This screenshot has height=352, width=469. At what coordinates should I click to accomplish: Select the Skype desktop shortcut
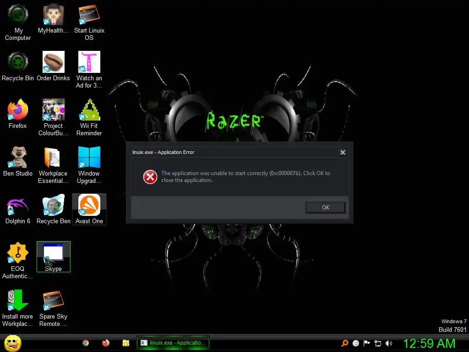pyautogui.click(x=53, y=257)
